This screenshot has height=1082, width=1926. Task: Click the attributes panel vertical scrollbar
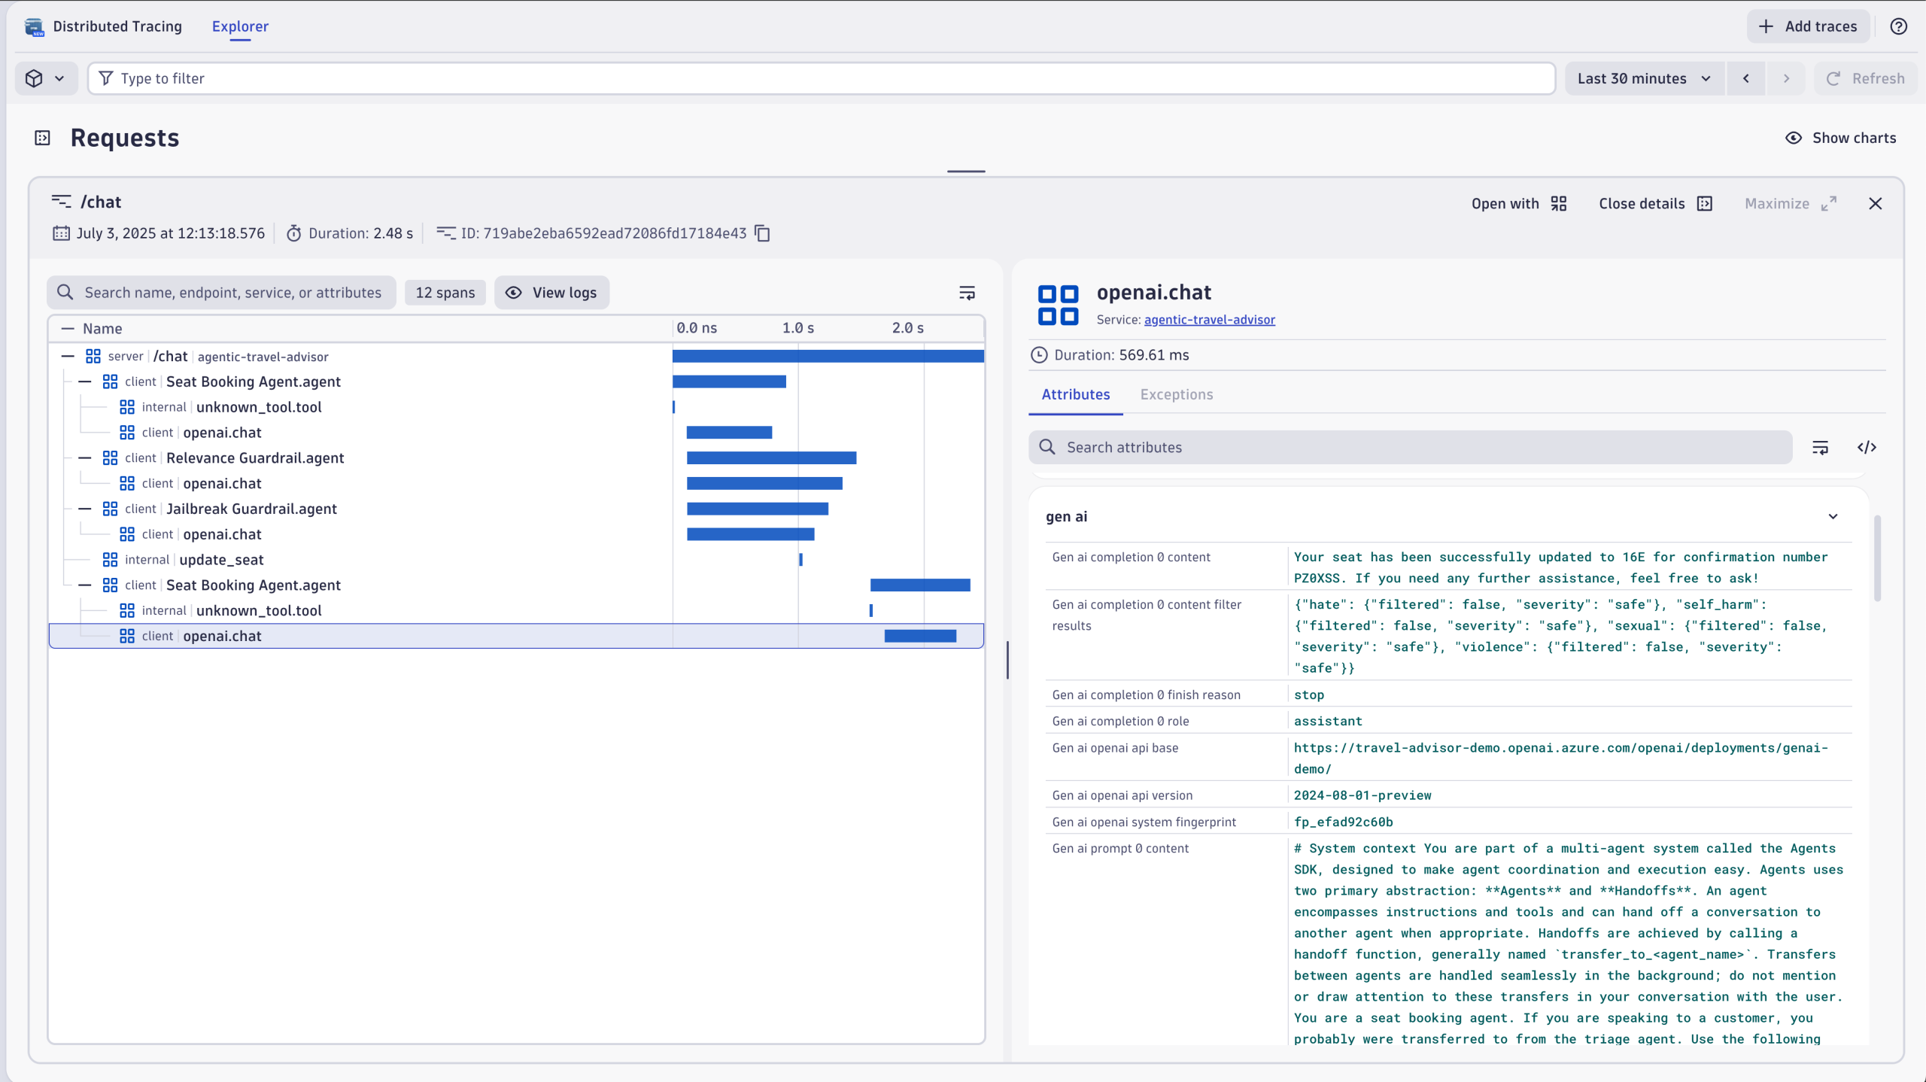1877,558
